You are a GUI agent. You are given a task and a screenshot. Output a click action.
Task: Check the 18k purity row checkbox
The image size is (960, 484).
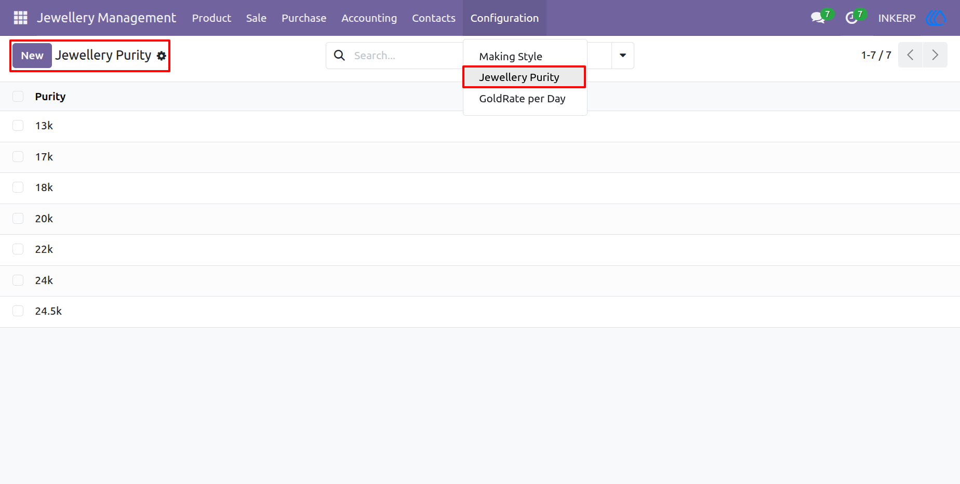tap(18, 187)
